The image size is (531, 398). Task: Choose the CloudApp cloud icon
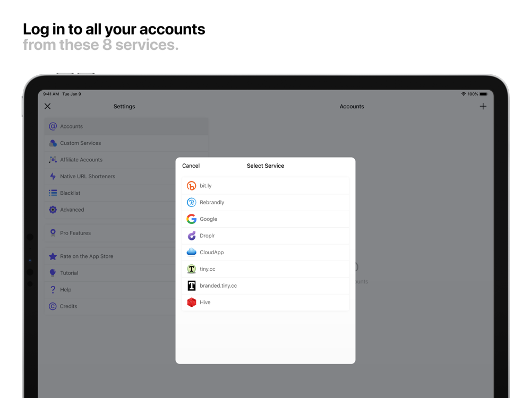[x=191, y=252]
